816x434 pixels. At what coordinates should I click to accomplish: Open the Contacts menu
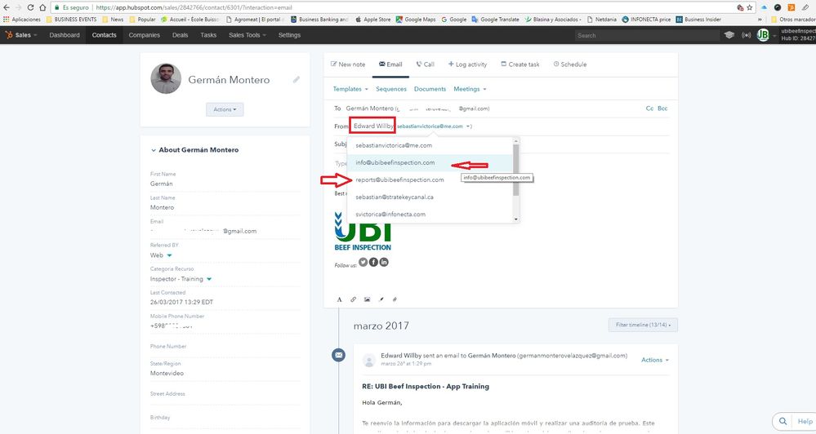[x=104, y=35]
